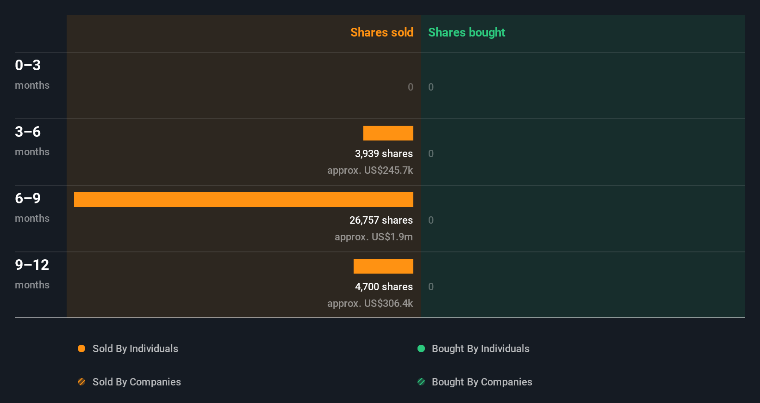This screenshot has width=760, height=403.
Task: Click the approx. US$1.9m amount
Action: pyautogui.click(x=374, y=237)
